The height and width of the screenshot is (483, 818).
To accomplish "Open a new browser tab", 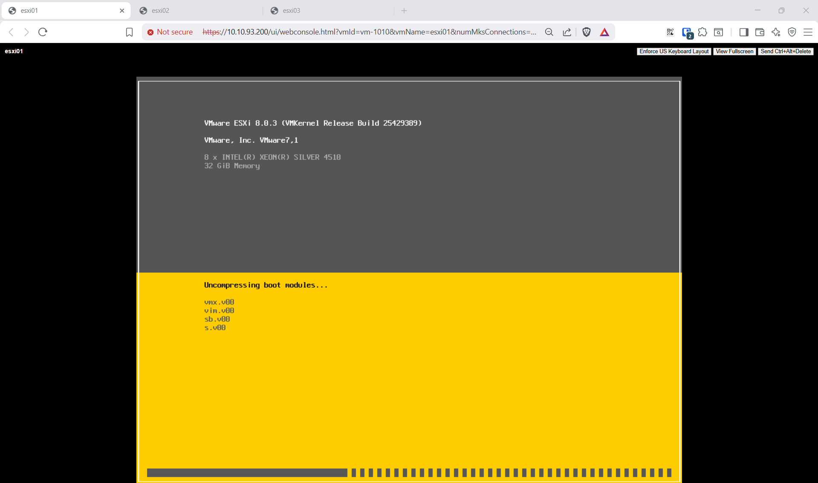I will (x=404, y=11).
